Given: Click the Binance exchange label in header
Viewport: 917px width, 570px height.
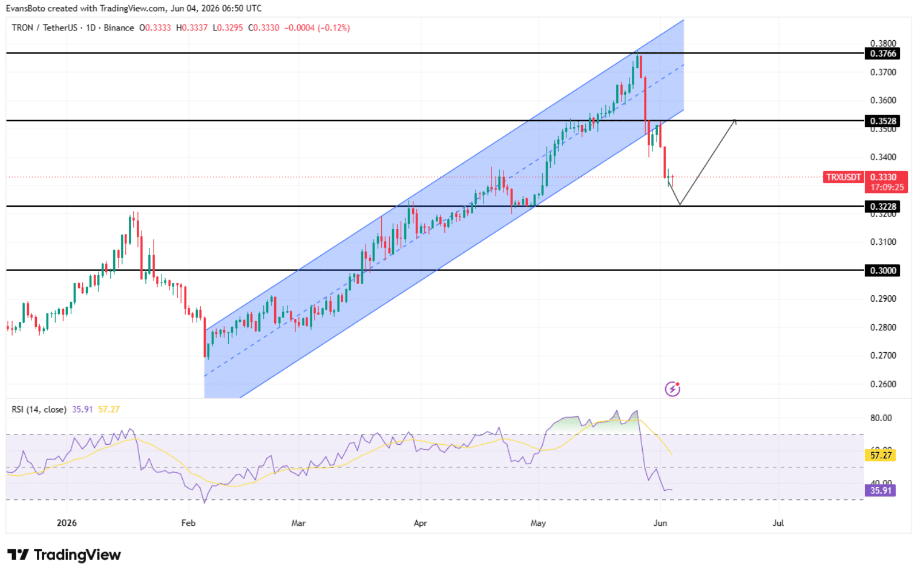Looking at the screenshot, I should pyautogui.click(x=118, y=28).
